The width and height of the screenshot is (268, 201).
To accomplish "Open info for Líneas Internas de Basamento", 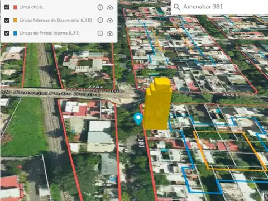I will click(100, 20).
